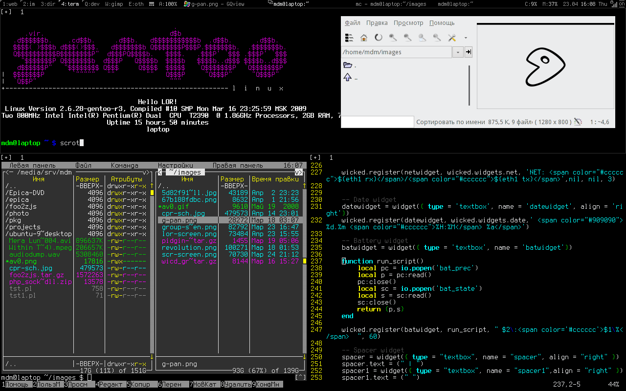Image resolution: width=626 pixels, height=391 pixels.
Task: Open 'Левая панель' menu in Midnight Commander
Action: coord(33,165)
